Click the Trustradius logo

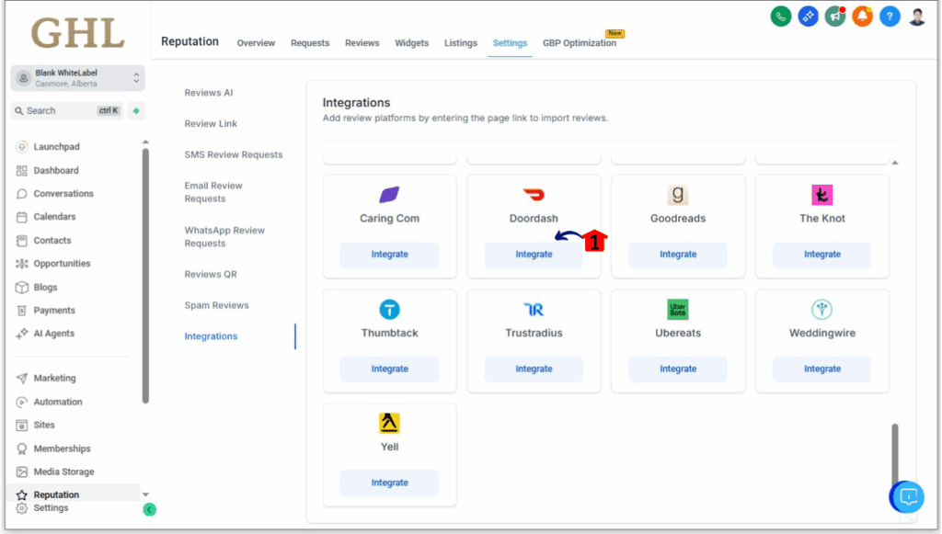coord(534,310)
